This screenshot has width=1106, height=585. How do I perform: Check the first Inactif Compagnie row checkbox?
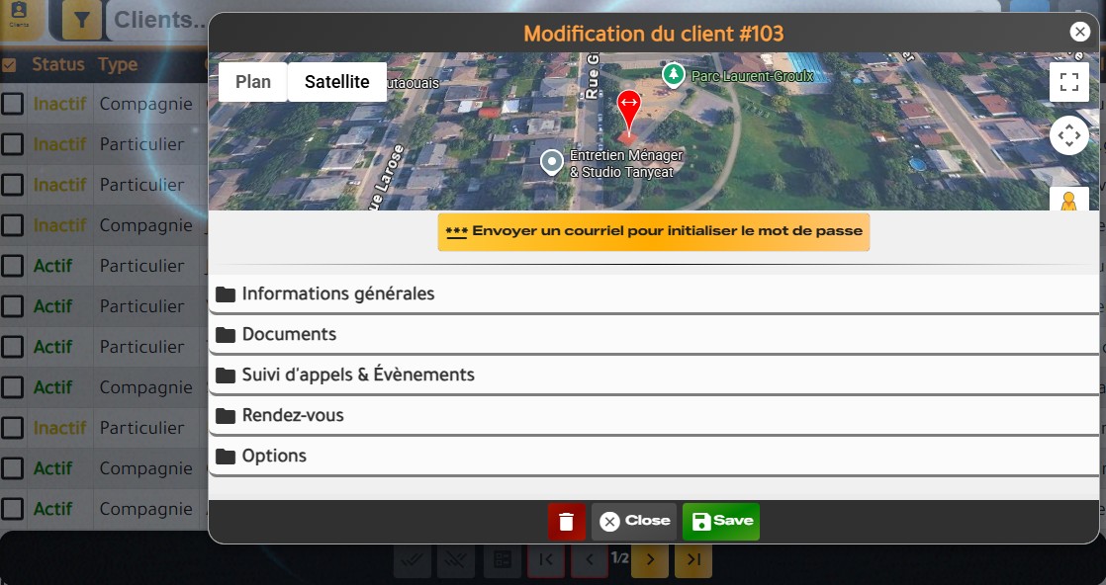pos(12,104)
